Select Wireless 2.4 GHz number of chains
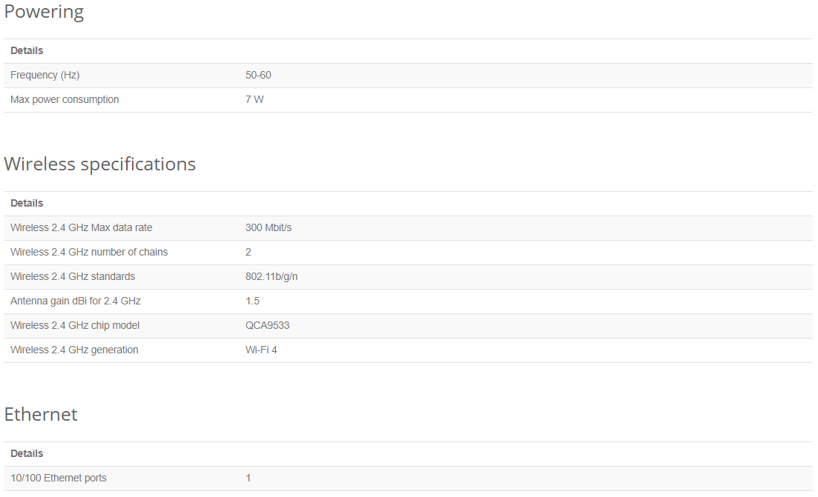Viewport: 818px width, 497px height. pyautogui.click(x=89, y=252)
